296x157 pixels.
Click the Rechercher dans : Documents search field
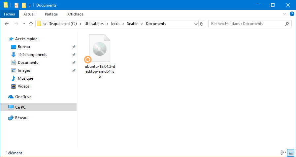pos(250,24)
